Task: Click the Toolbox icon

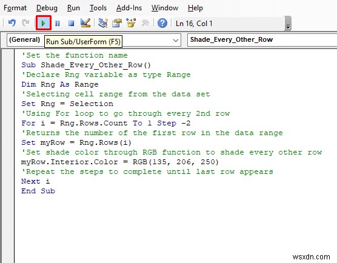Action: pos(145,23)
